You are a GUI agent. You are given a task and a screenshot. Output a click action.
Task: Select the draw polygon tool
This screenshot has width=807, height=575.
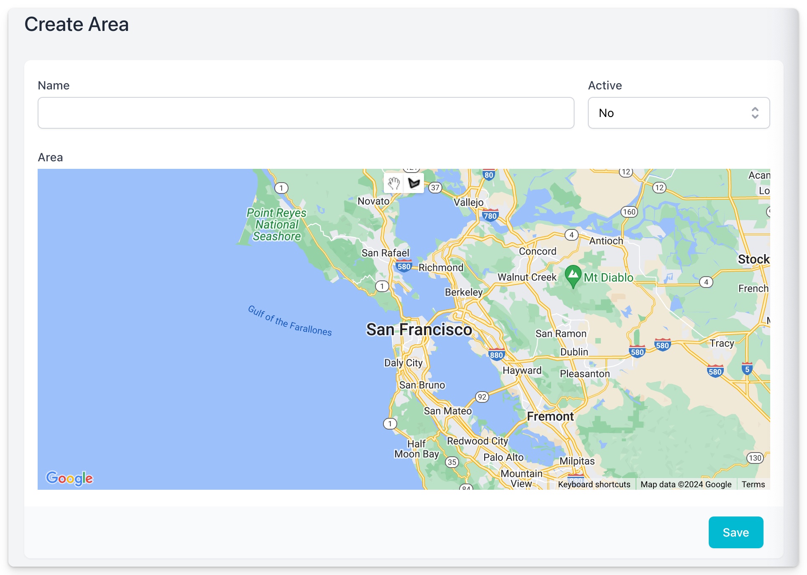click(x=414, y=183)
